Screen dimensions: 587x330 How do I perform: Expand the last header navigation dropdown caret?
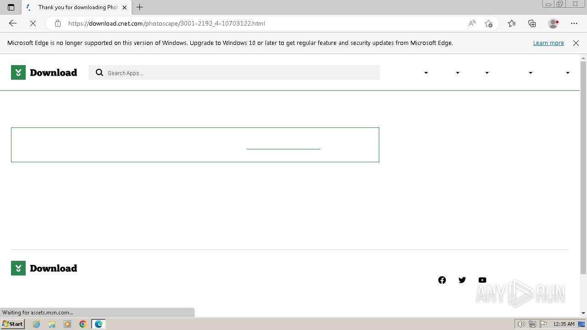[568, 73]
